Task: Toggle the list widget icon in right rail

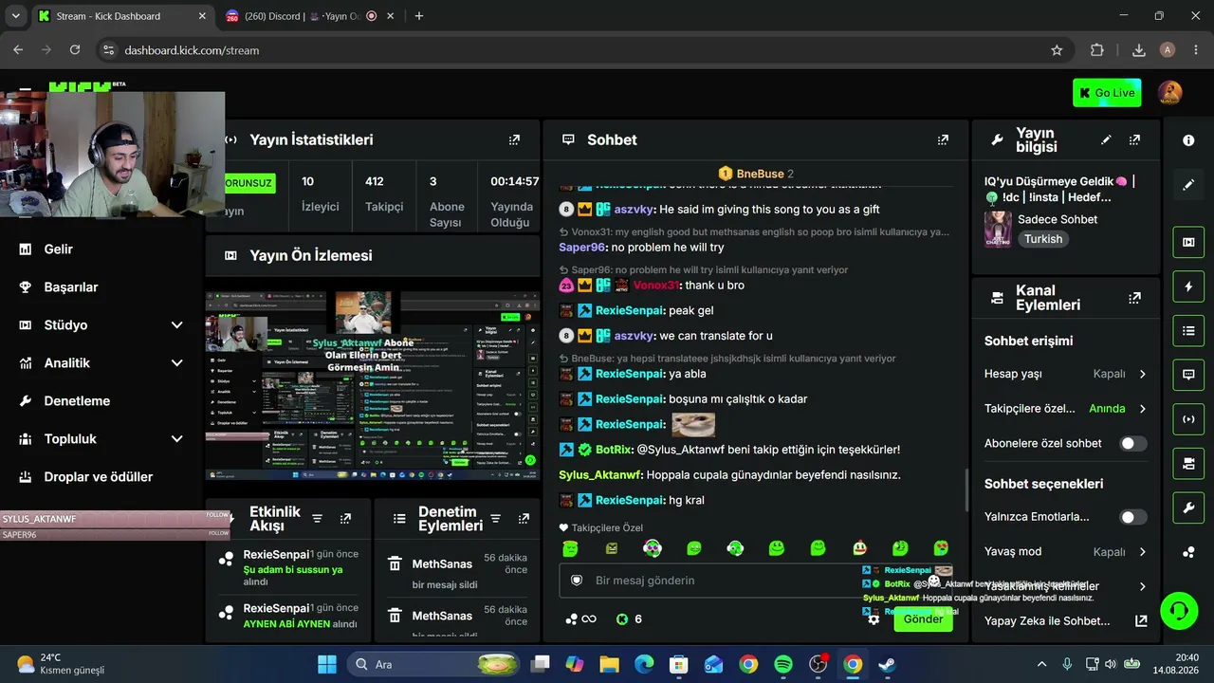Action: (x=1188, y=331)
